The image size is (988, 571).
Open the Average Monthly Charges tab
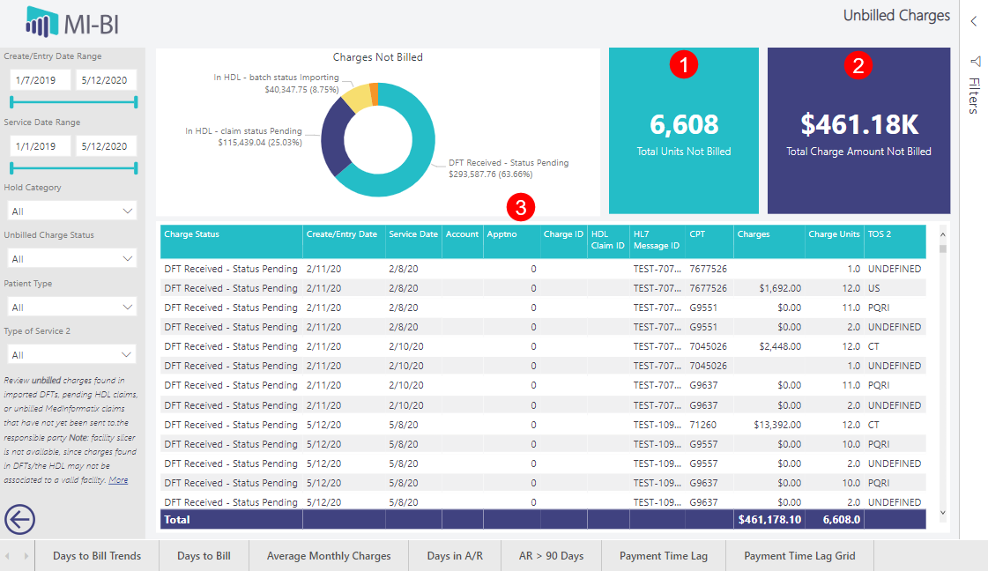click(329, 556)
